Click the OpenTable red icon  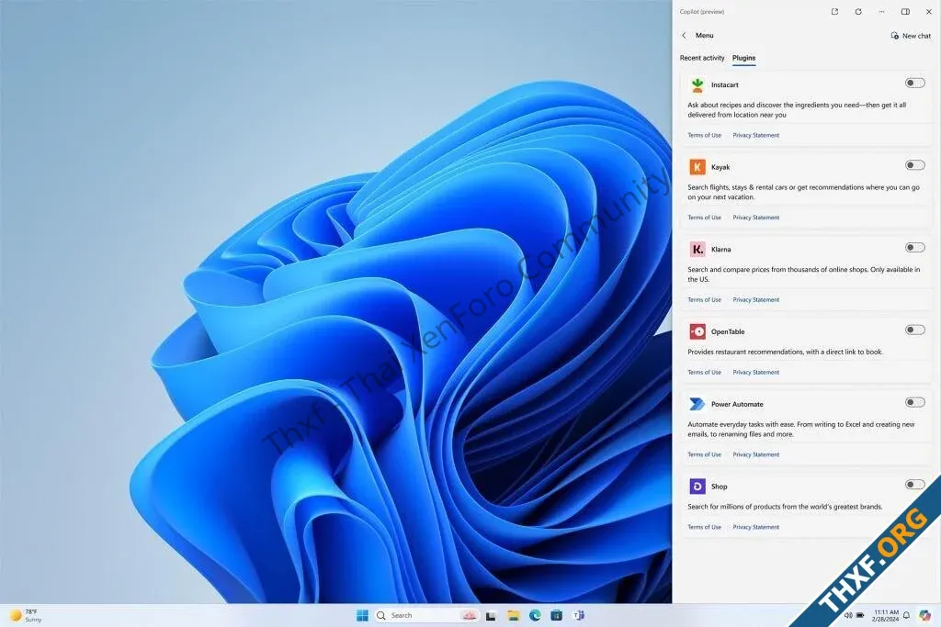(x=697, y=331)
